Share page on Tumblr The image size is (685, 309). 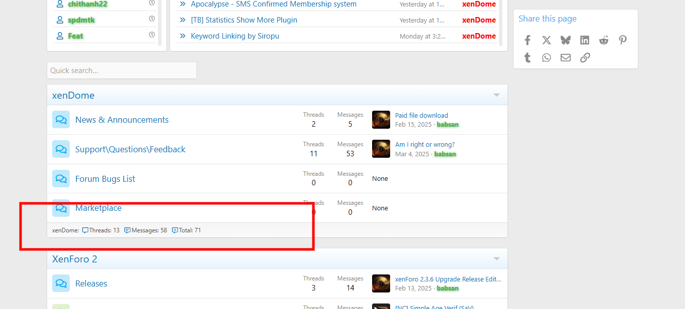(x=528, y=58)
